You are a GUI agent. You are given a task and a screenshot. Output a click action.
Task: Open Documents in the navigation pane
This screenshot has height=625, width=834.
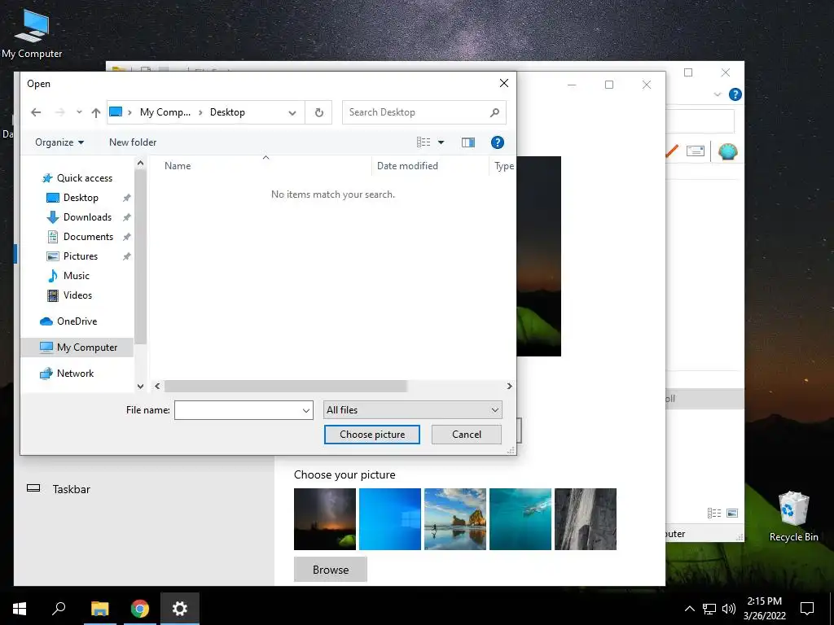[88, 237]
